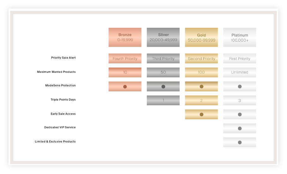Click Gold maximum wanted products 100 cell

[x=201, y=72]
